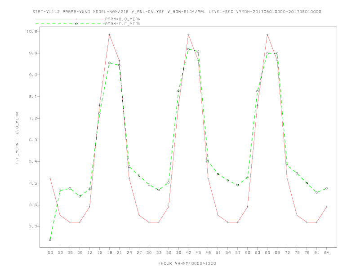Click the 3.6 y-axis tick label

[x=33, y=205]
